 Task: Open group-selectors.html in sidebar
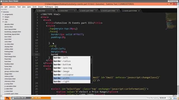coord(11,71)
